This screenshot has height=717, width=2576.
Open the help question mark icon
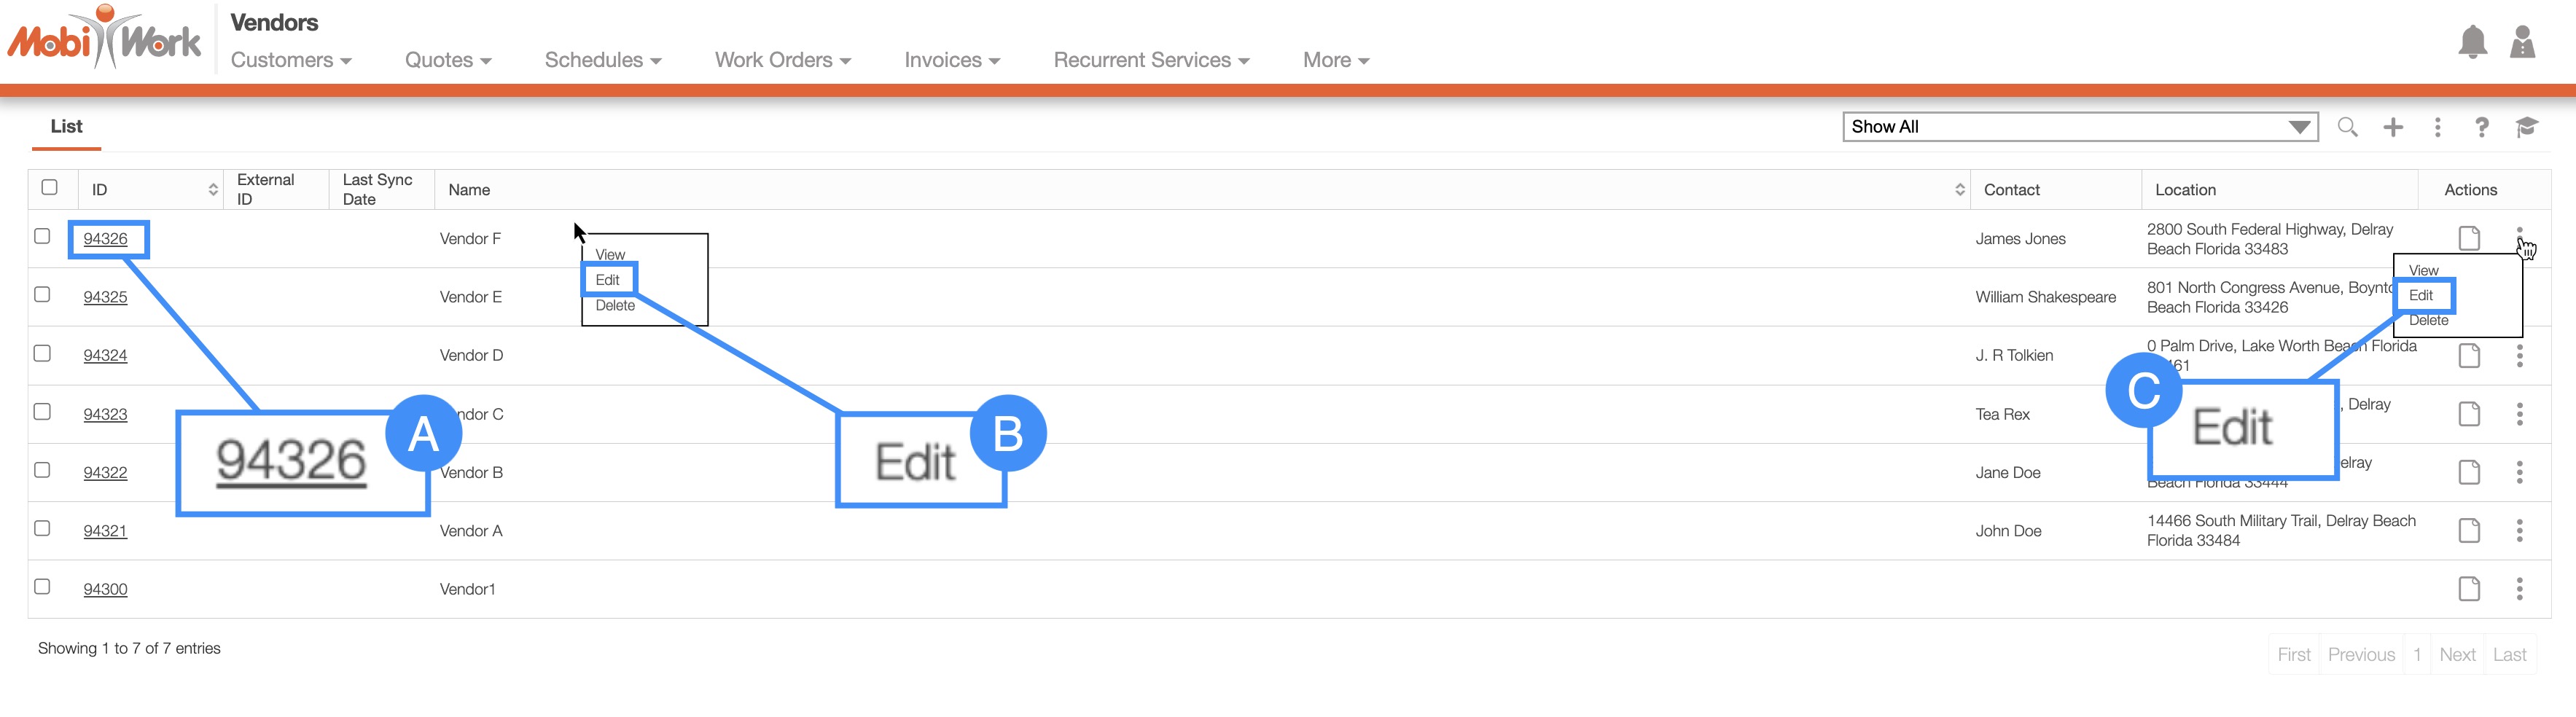pos(2481,127)
